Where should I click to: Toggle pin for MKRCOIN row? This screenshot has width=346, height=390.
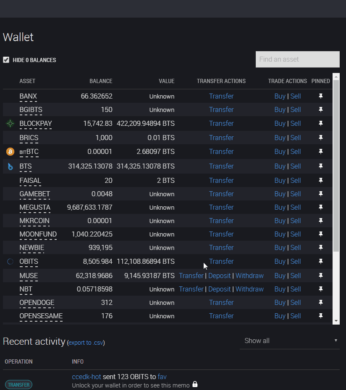(x=321, y=221)
